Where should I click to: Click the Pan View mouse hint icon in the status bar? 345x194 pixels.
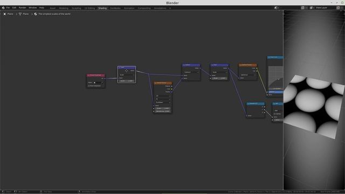click(41, 192)
